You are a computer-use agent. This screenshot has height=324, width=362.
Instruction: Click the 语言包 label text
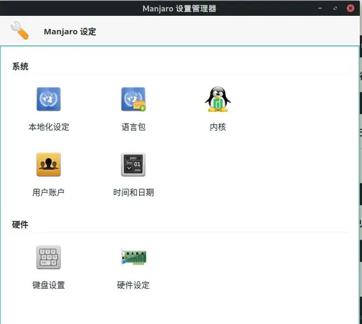pos(133,127)
